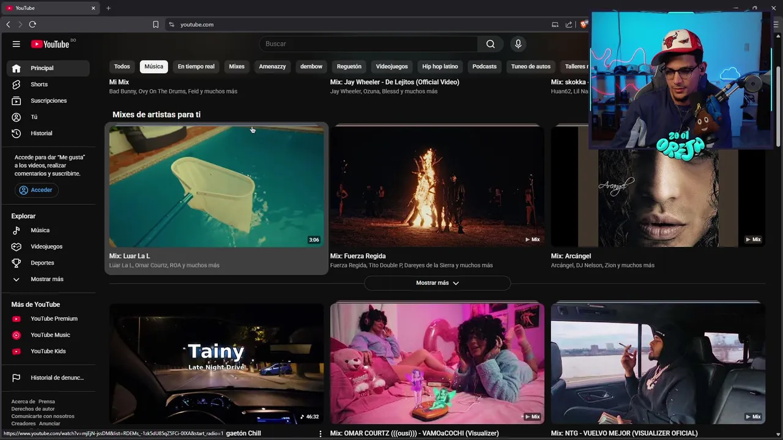The width and height of the screenshot is (783, 440).
Task: Select the Tuneo de autos chip
Action: [531, 67]
